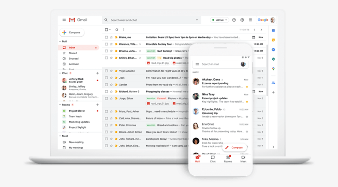The image size is (338, 187).
Task: Tick the select-all checkbox in toolbar
Action: click(x=106, y=30)
